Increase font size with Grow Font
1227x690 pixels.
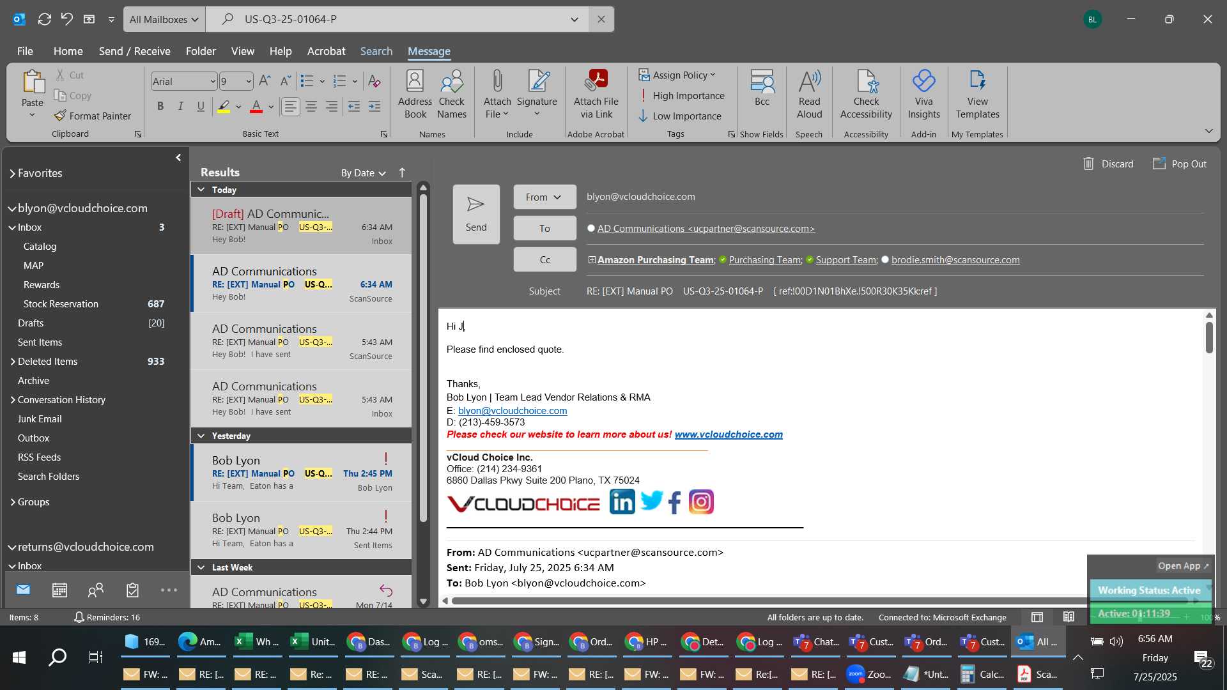pyautogui.click(x=265, y=81)
